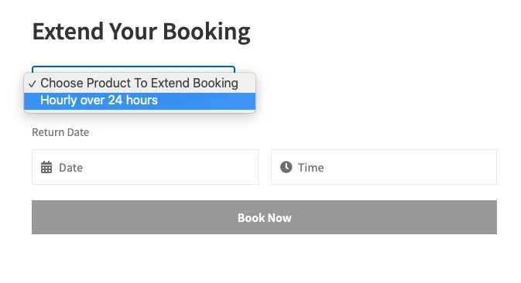
Task: Choose 'Choose Product To Extend Booking' option
Action: click(139, 83)
